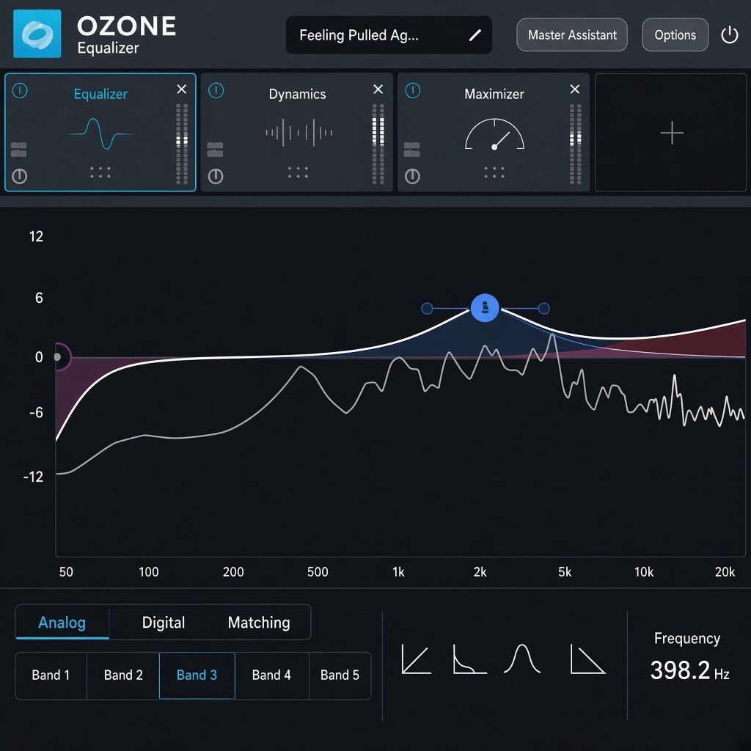Select the Maximizer module card
Screen dimensions: 751x751
(494, 132)
